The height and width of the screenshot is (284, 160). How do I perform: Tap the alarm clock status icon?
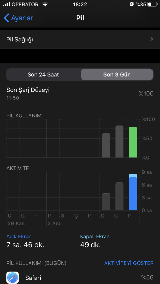point(131,4)
